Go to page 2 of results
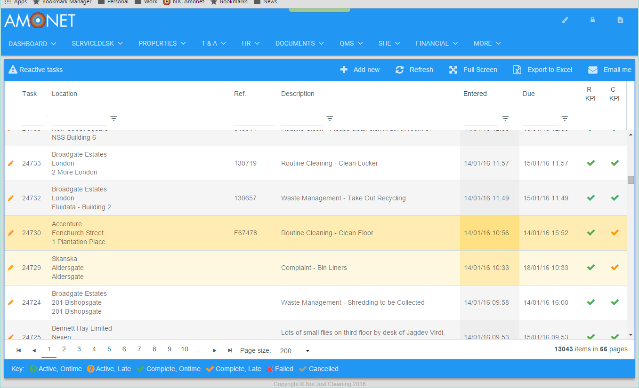The height and width of the screenshot is (388, 639). tap(64, 349)
